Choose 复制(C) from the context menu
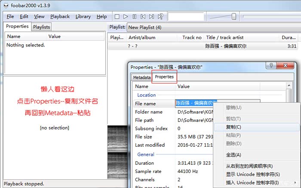Screen dimensions: 301x188 click(233, 127)
